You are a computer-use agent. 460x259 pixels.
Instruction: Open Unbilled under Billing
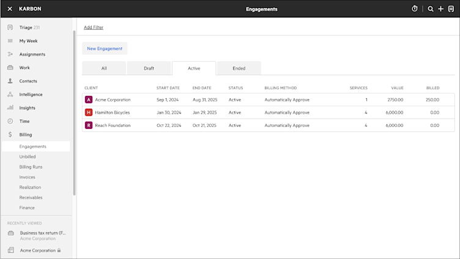click(x=28, y=157)
